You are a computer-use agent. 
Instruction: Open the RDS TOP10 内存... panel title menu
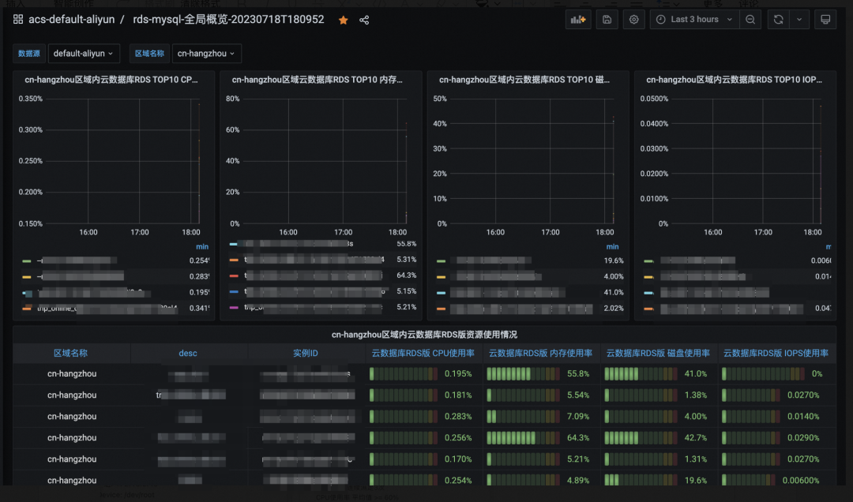coord(318,80)
